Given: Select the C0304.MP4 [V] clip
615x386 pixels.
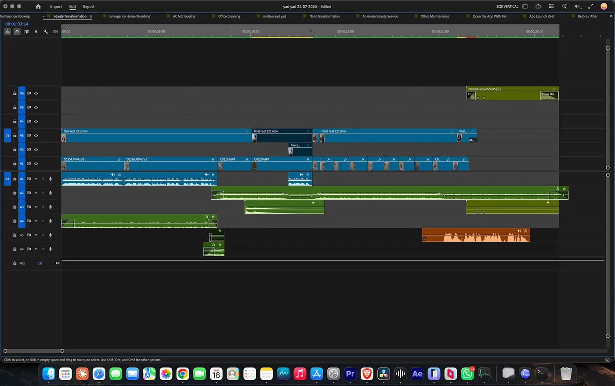Looking at the screenshot, I should point(93,163).
